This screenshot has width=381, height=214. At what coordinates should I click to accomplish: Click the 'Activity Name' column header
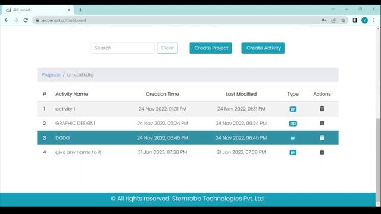coord(71,94)
